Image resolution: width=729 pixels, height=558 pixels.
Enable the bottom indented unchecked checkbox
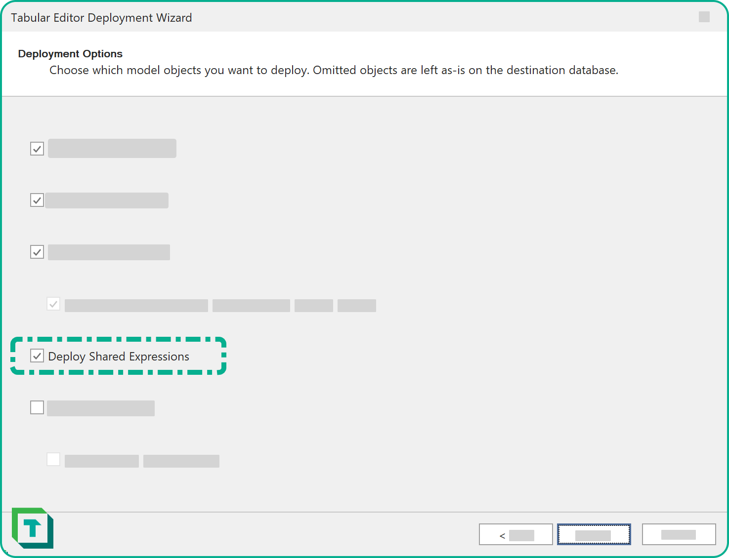(x=53, y=459)
